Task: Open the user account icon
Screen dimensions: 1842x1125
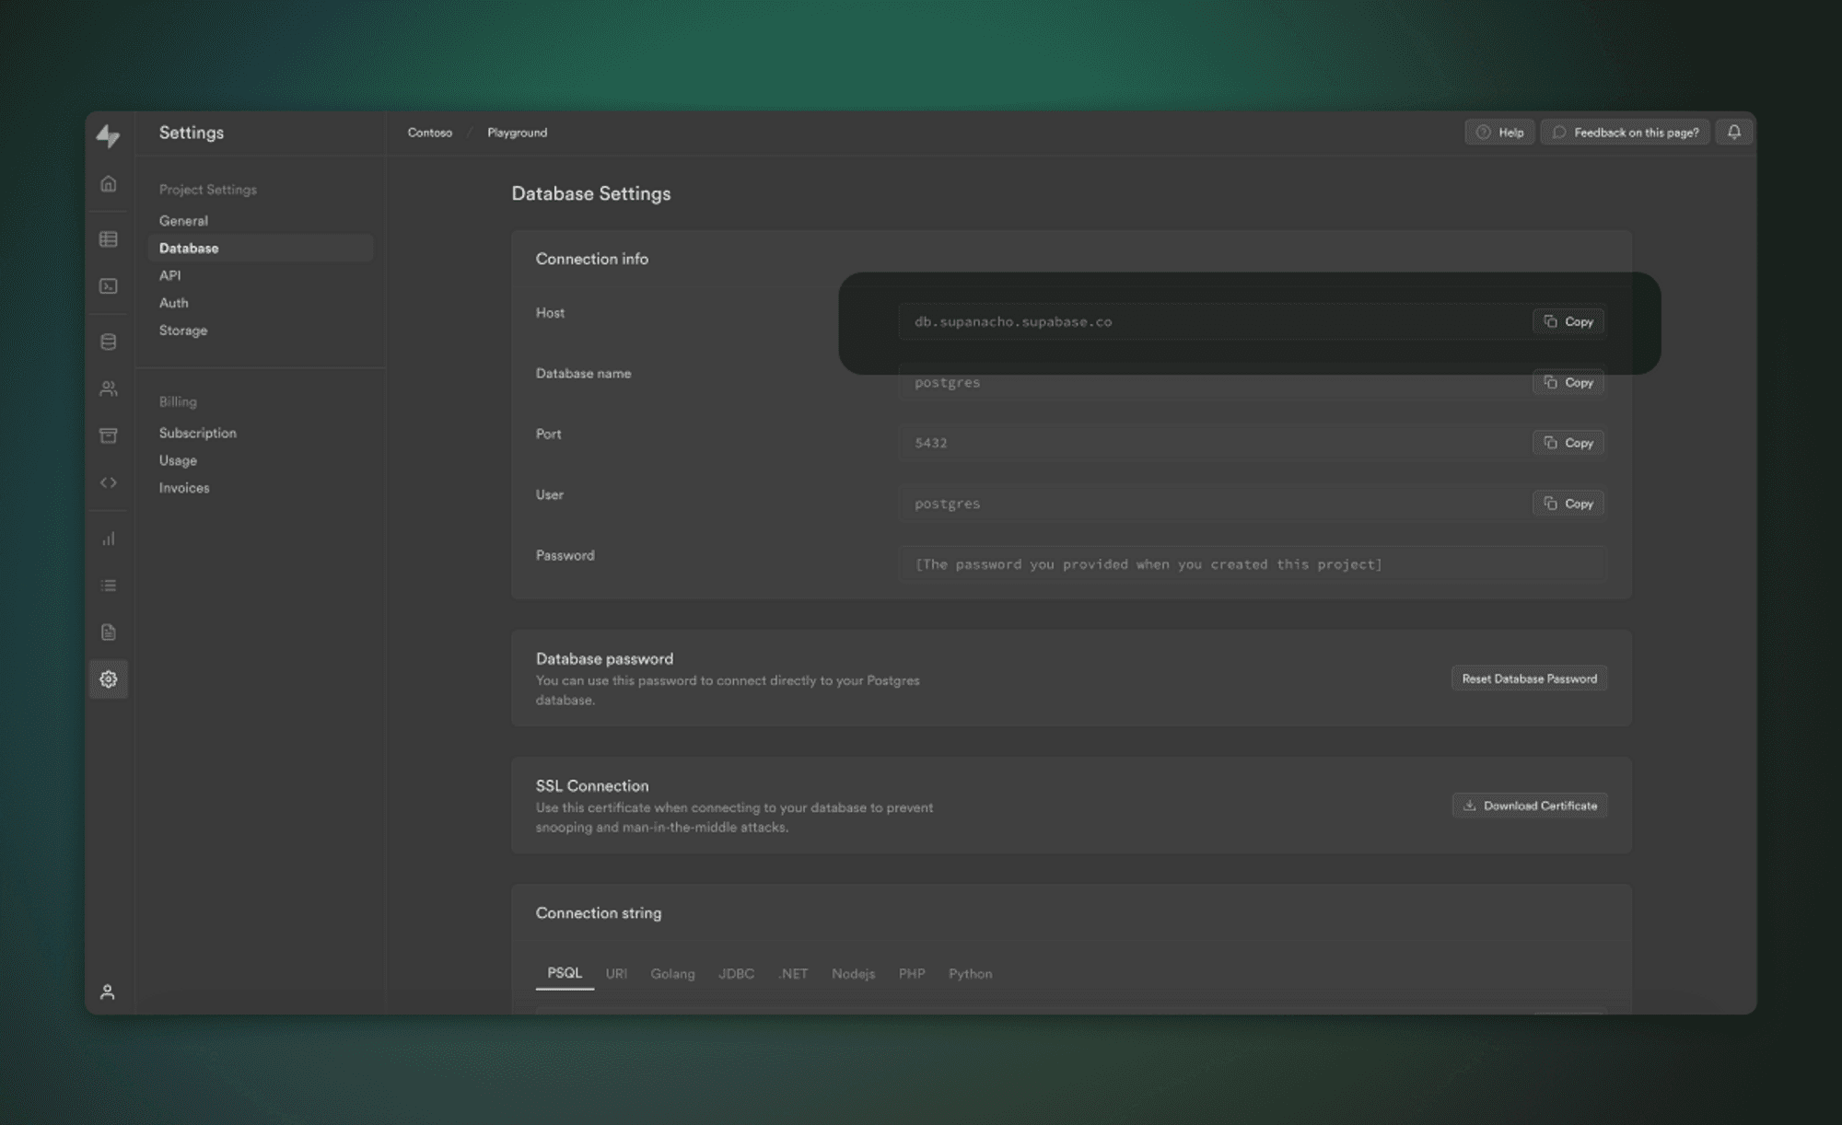Action: coord(108,992)
